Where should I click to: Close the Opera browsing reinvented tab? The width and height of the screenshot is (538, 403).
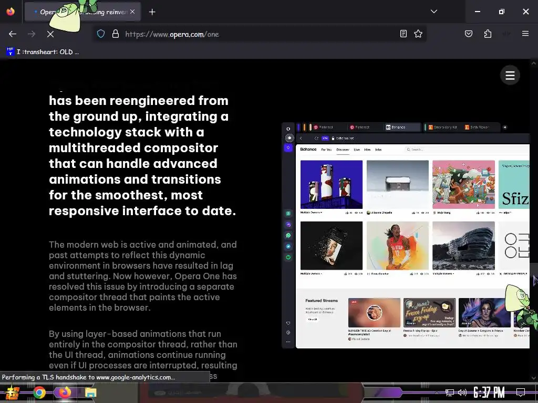coord(132,12)
